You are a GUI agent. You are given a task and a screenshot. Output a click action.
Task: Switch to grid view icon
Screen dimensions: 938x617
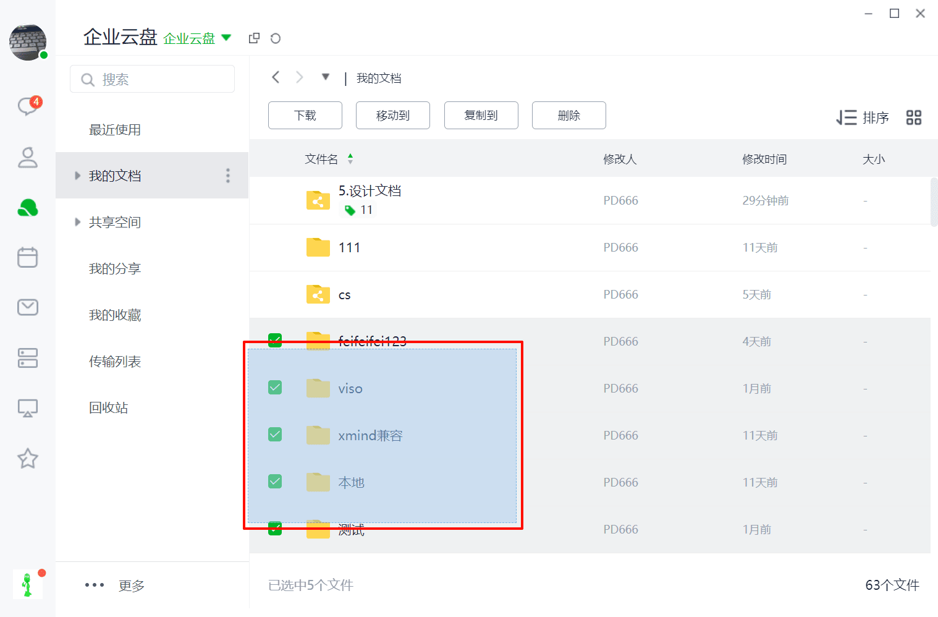914,117
